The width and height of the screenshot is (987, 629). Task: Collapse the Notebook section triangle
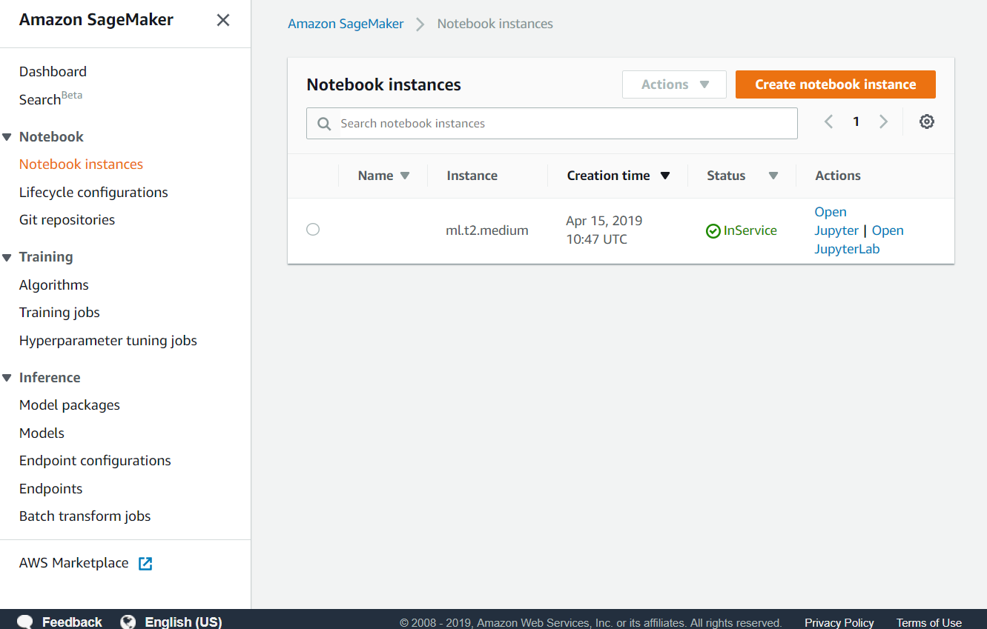(x=7, y=137)
